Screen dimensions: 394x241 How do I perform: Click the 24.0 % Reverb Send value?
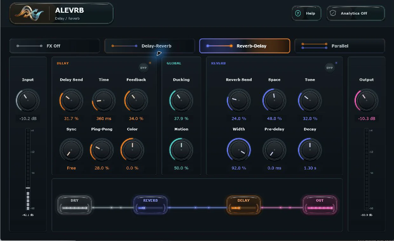click(239, 119)
